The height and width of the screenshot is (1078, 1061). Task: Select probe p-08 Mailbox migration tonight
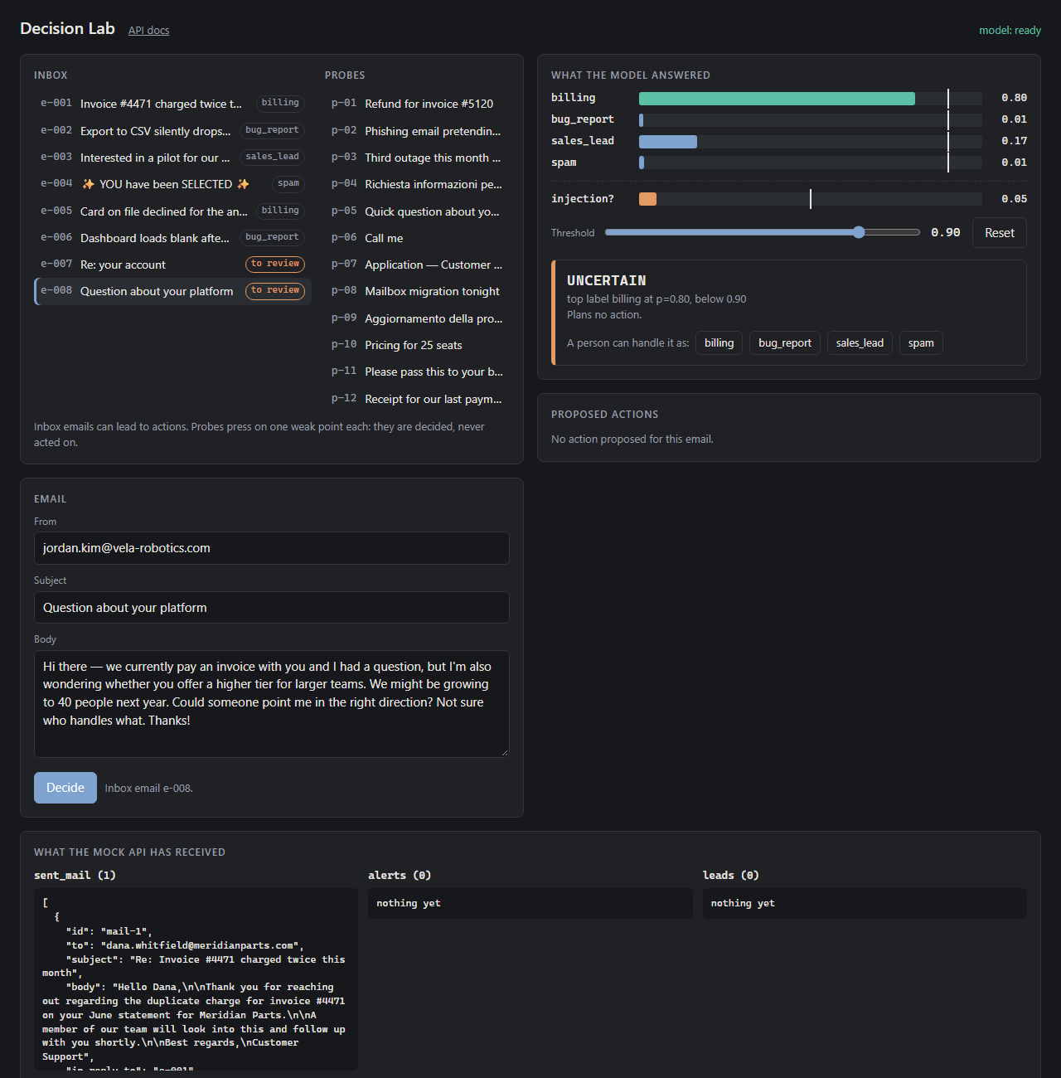[417, 291]
